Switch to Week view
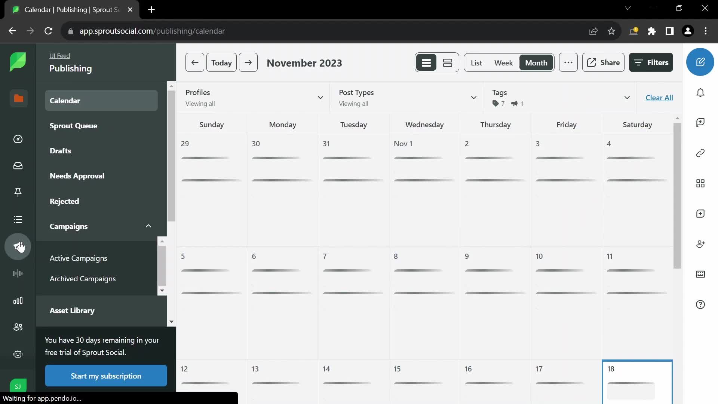 point(503,62)
